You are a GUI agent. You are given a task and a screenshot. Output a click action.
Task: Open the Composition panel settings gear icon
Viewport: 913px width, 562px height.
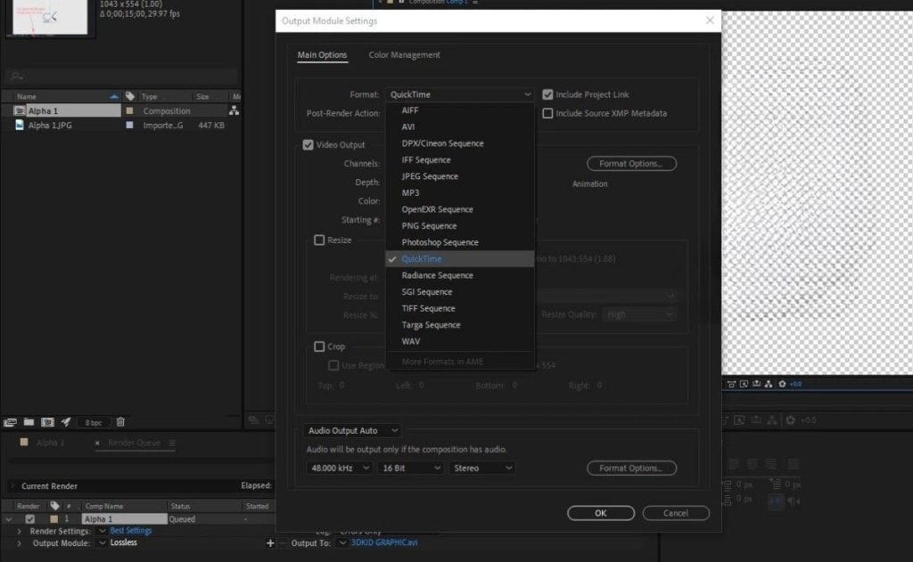tap(783, 384)
